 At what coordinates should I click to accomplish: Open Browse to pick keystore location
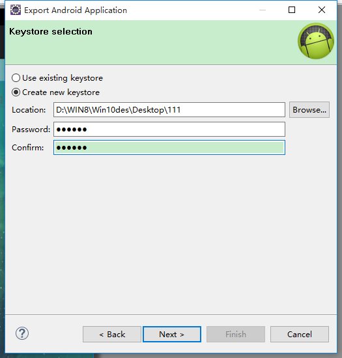pos(309,110)
